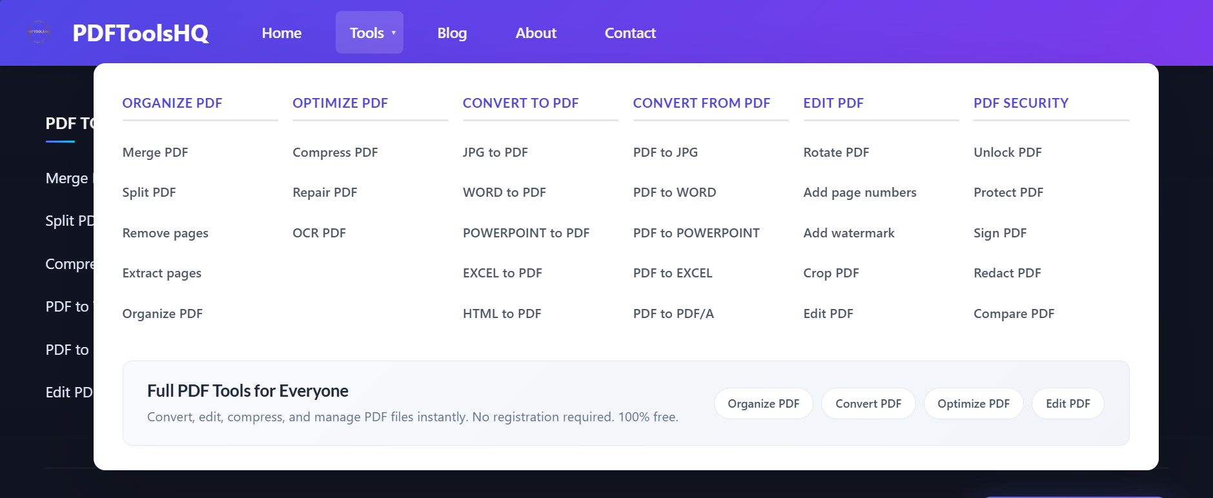
Task: Open the Redact PDF tool
Action: pyautogui.click(x=1007, y=273)
